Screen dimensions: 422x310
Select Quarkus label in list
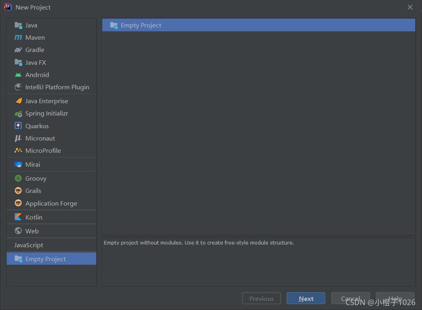click(37, 126)
